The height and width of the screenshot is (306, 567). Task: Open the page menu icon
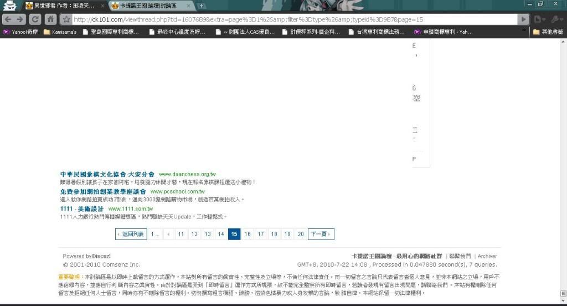point(539,19)
